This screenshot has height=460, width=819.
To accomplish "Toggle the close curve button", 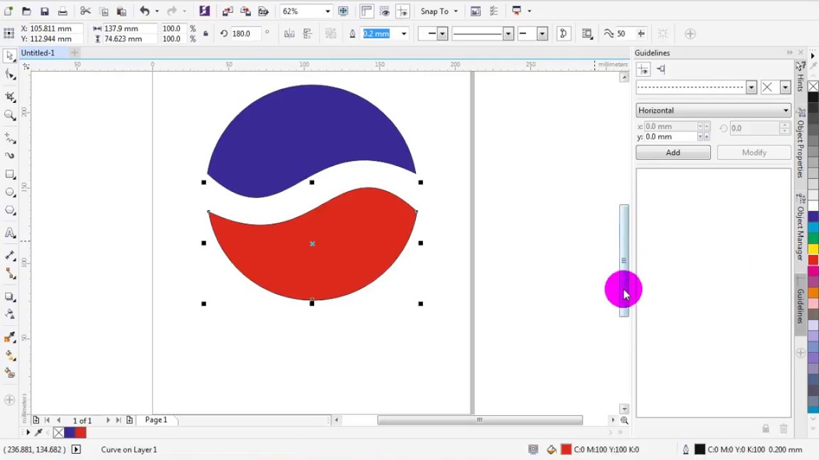I will (x=563, y=34).
